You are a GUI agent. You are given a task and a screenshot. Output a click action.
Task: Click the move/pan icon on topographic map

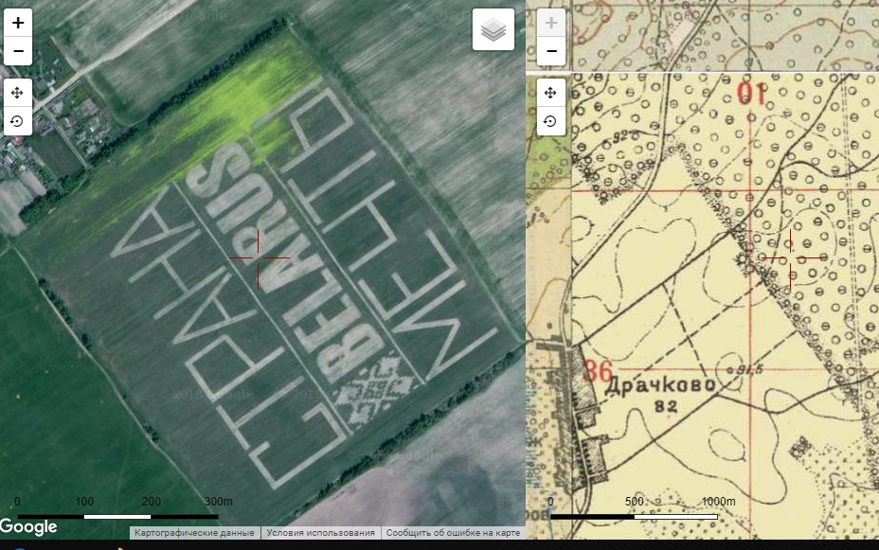click(550, 93)
